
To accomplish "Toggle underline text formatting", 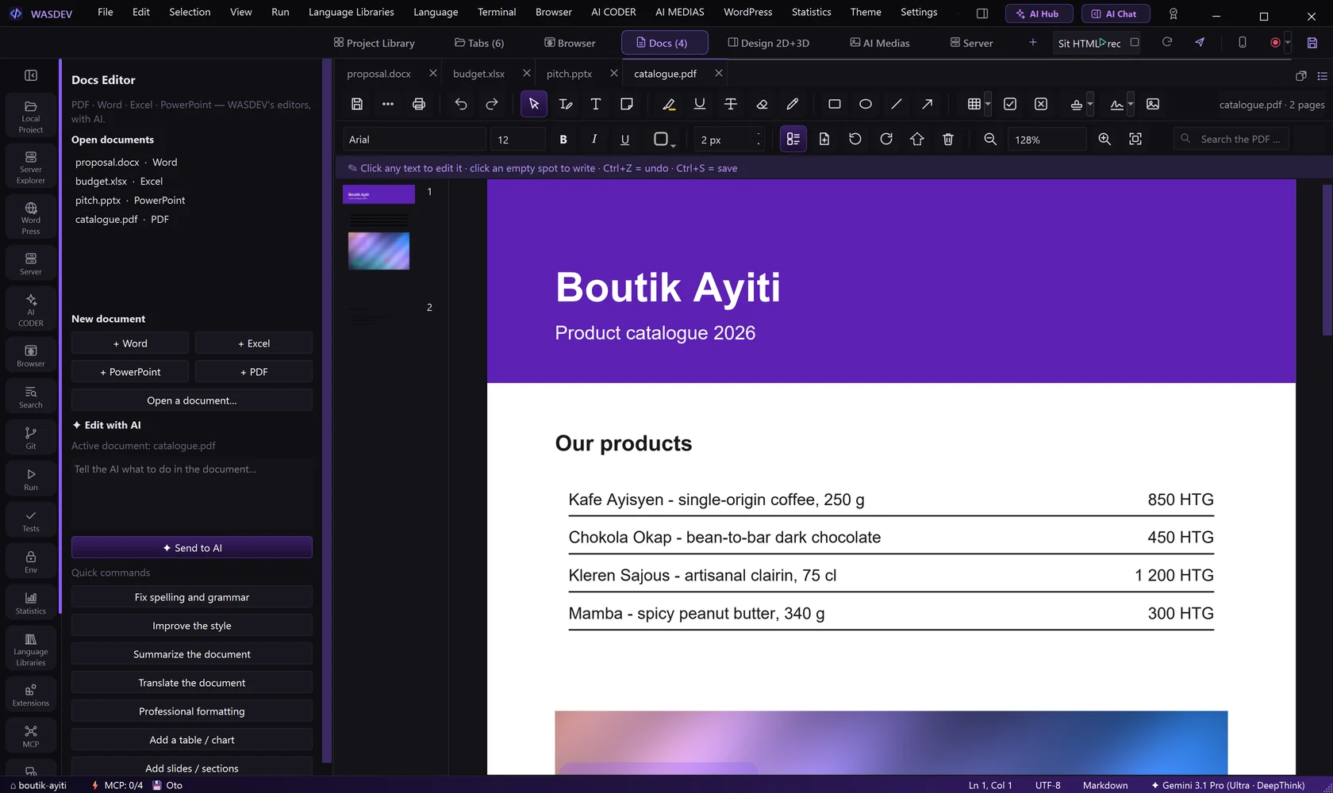I will pos(625,139).
